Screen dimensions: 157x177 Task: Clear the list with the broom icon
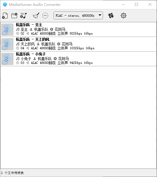tap(36, 16)
